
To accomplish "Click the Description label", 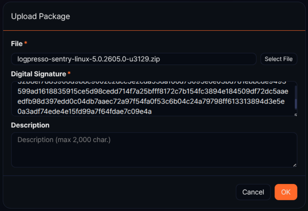I will pyautogui.click(x=30, y=125).
